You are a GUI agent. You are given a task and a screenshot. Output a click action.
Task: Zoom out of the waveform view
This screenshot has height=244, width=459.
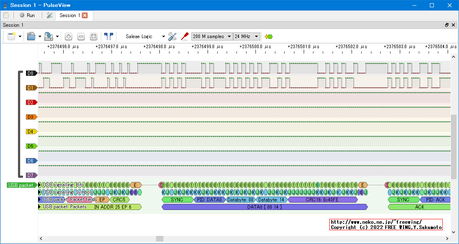coord(81,36)
